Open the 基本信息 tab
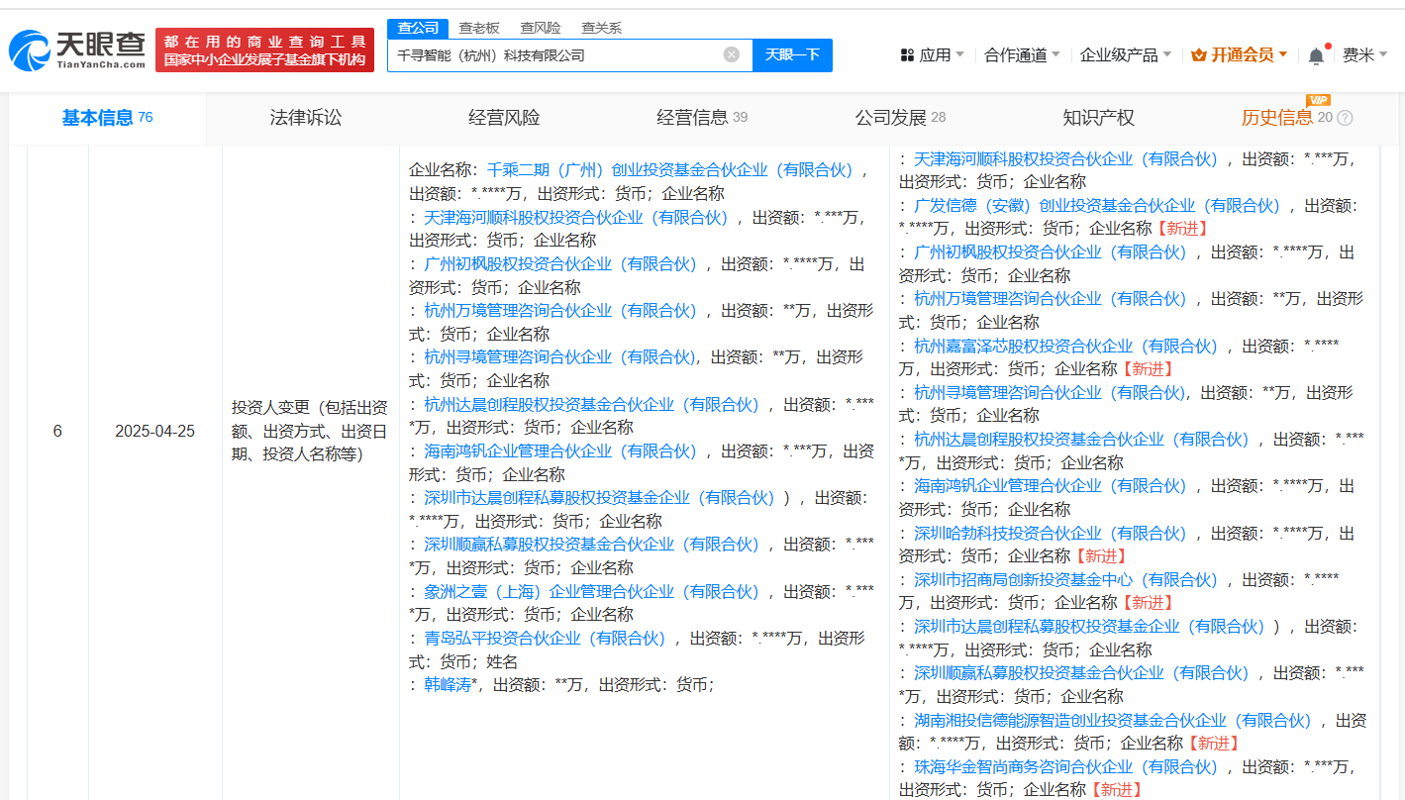 click(107, 118)
